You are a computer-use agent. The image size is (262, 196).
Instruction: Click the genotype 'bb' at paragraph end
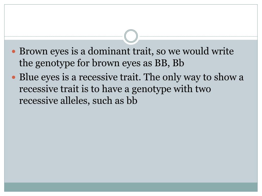pyautogui.click(x=132, y=101)
